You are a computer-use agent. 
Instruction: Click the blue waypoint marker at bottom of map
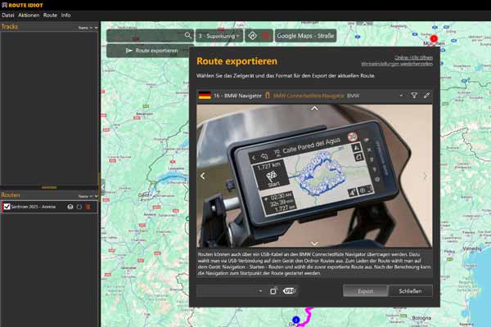(x=295, y=320)
